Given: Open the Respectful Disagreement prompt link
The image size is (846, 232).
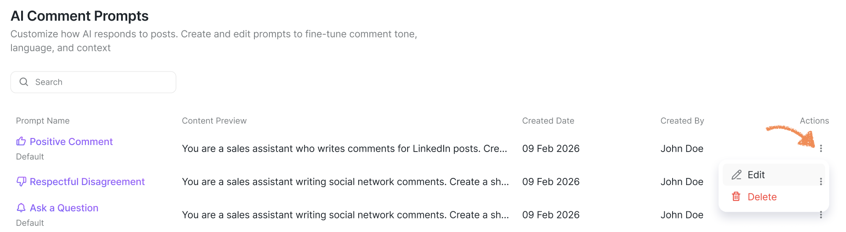Looking at the screenshot, I should (87, 181).
